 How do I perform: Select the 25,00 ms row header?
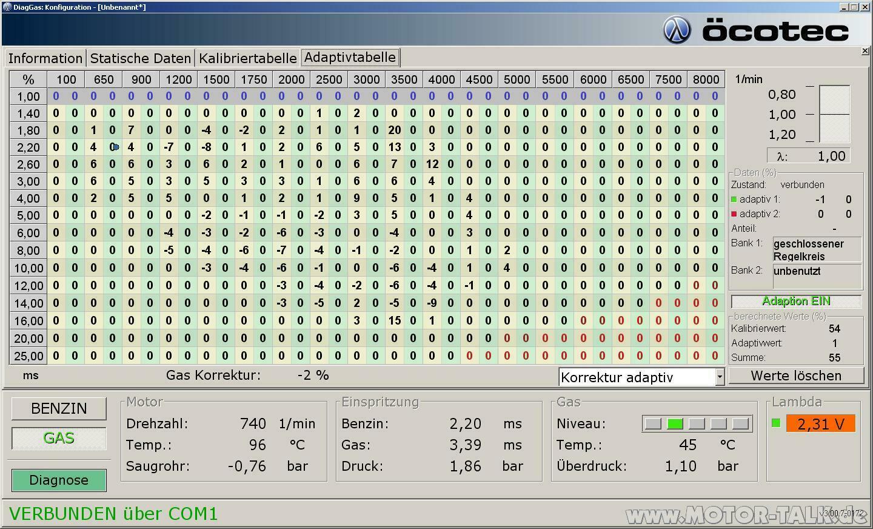click(x=28, y=356)
